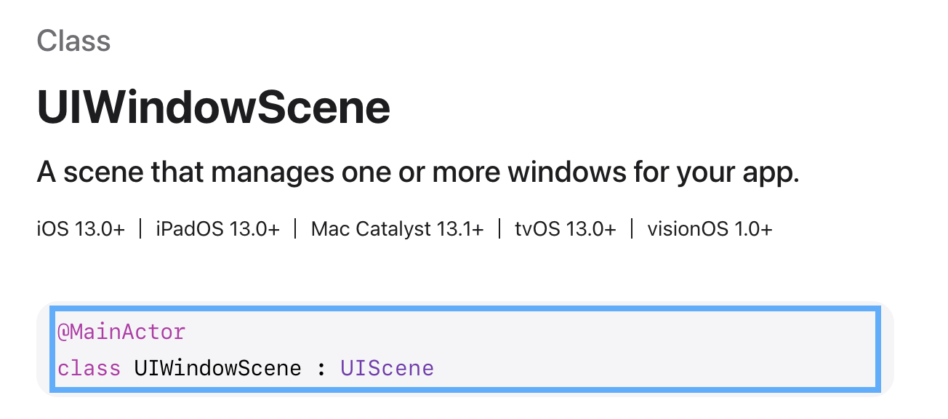Click the colon in the class declaration
The image size is (948, 419).
point(321,368)
